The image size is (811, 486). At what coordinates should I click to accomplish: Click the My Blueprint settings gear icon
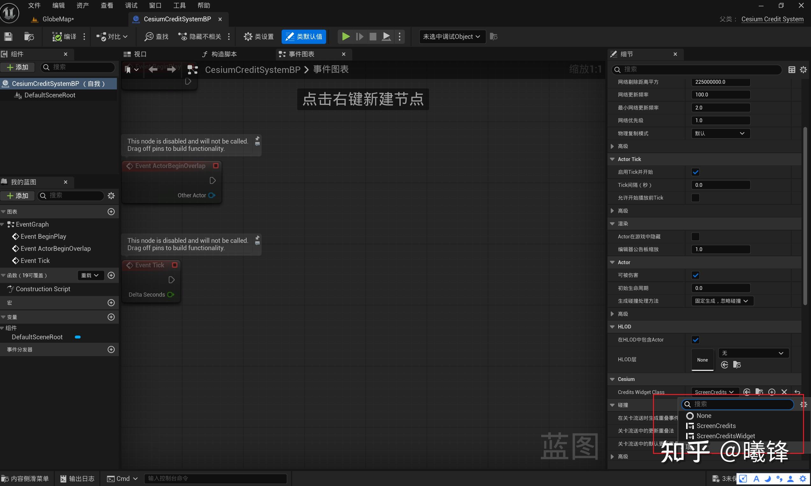[x=111, y=195]
